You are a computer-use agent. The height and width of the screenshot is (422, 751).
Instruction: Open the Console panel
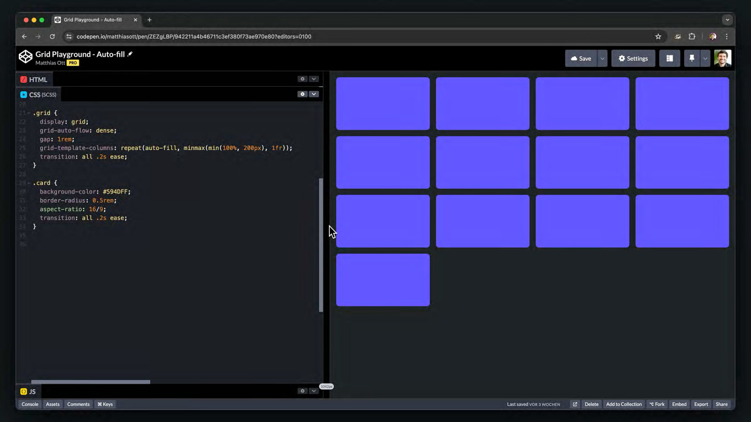coord(30,404)
